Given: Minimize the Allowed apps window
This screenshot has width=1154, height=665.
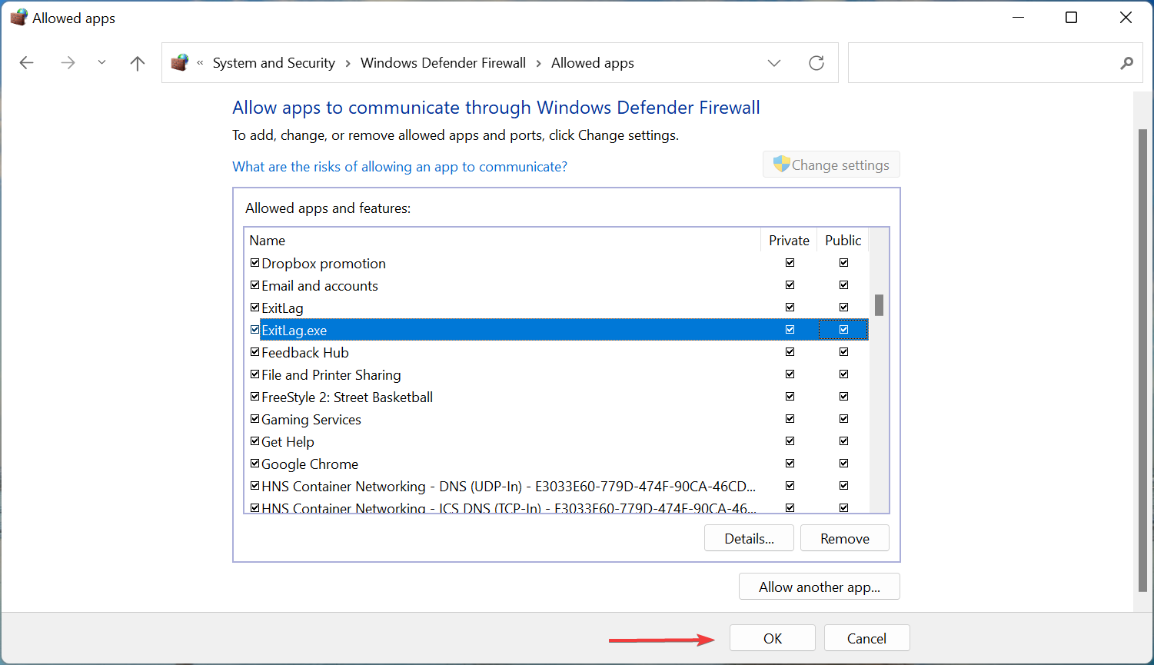Looking at the screenshot, I should pos(1019,18).
